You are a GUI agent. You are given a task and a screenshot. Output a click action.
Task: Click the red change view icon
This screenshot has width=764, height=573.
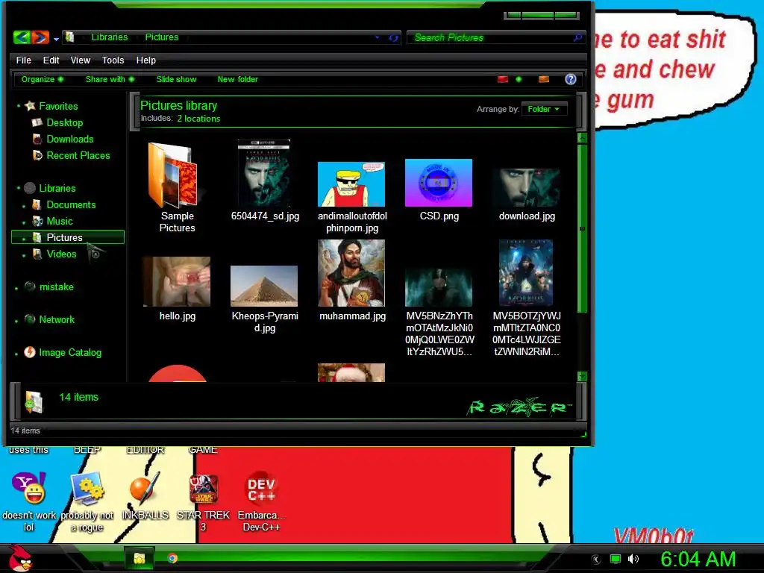pyautogui.click(x=503, y=79)
